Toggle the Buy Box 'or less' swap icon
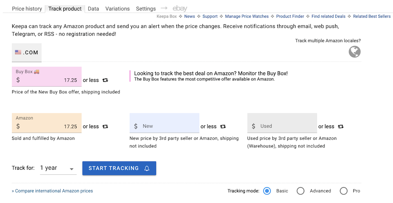The height and width of the screenshot is (203, 393). [x=105, y=80]
